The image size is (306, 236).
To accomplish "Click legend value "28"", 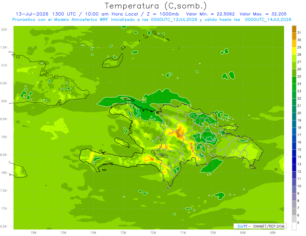I will click(299, 54).
